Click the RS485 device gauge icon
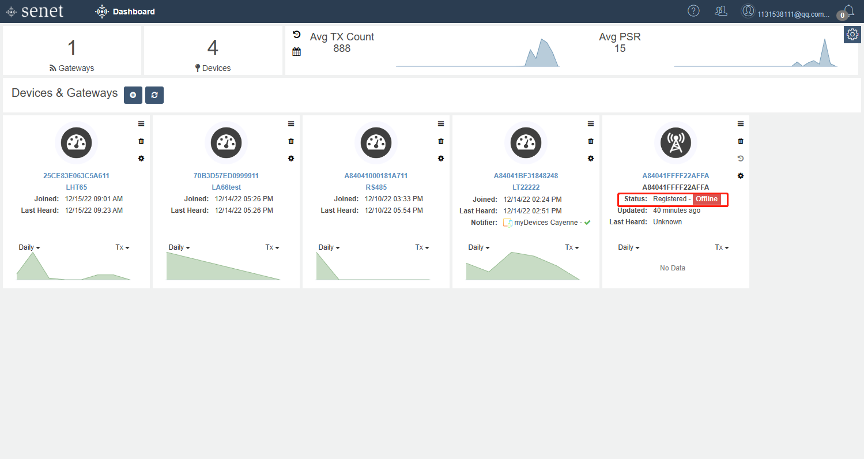This screenshot has height=459, width=864. 376,142
